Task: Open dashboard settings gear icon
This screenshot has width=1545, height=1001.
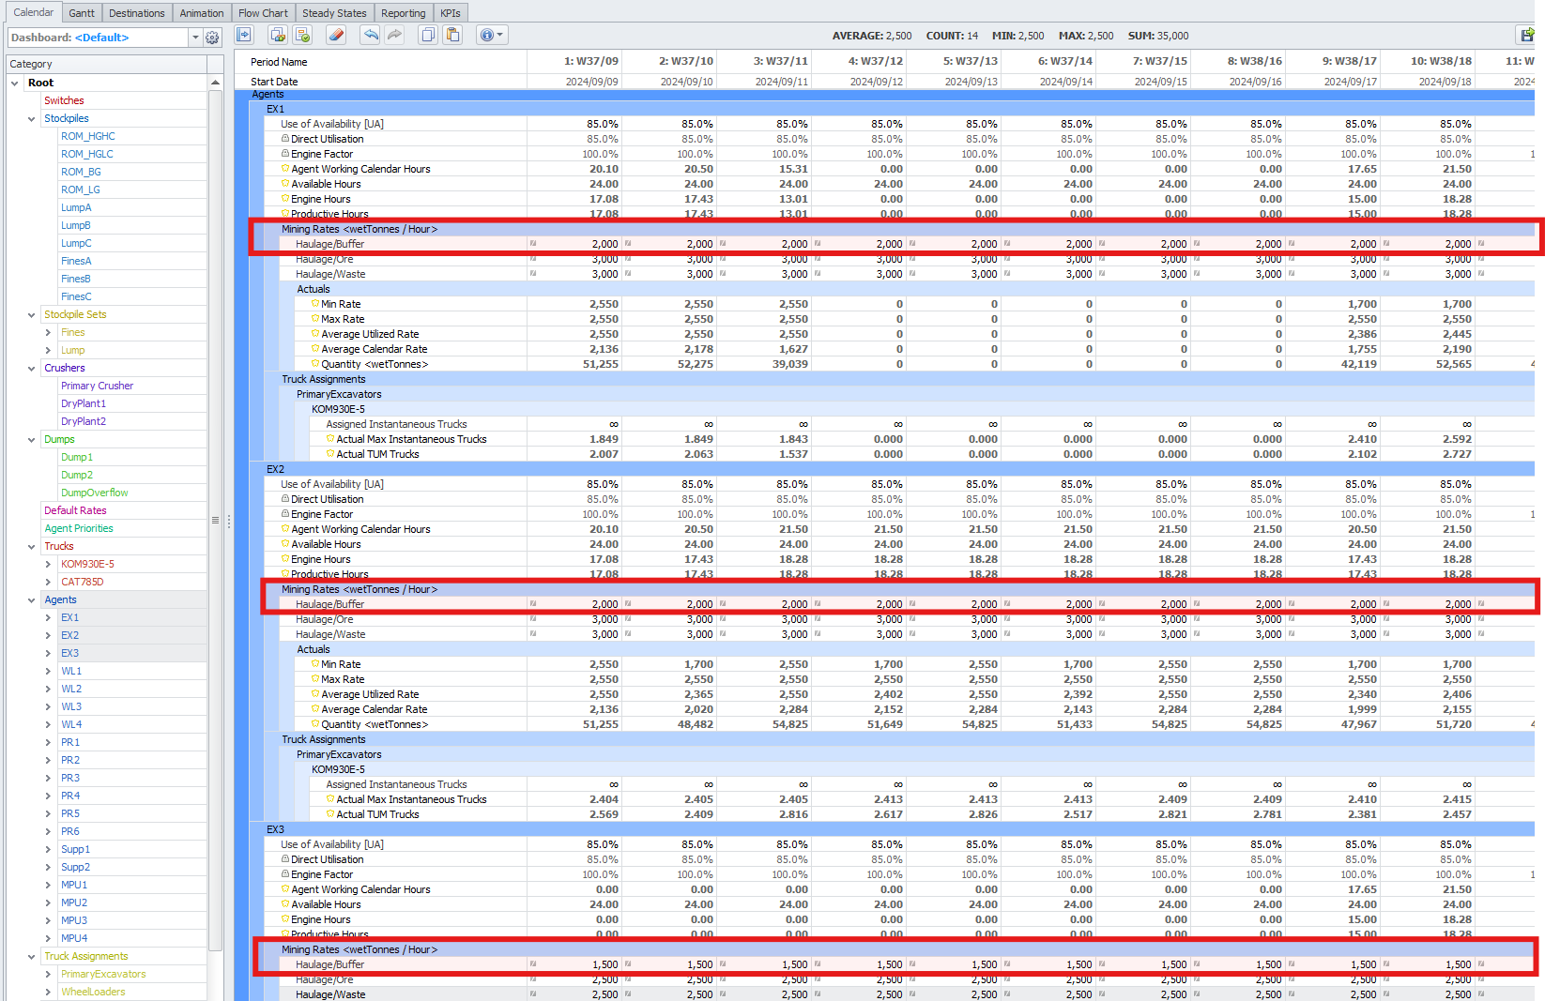Action: (x=212, y=38)
